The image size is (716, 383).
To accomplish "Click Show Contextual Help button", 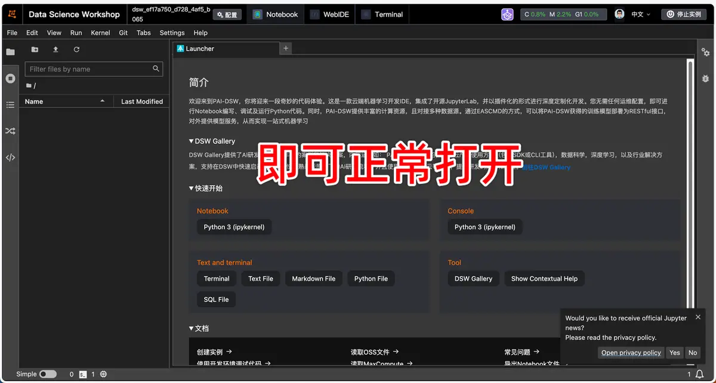I will click(x=544, y=279).
